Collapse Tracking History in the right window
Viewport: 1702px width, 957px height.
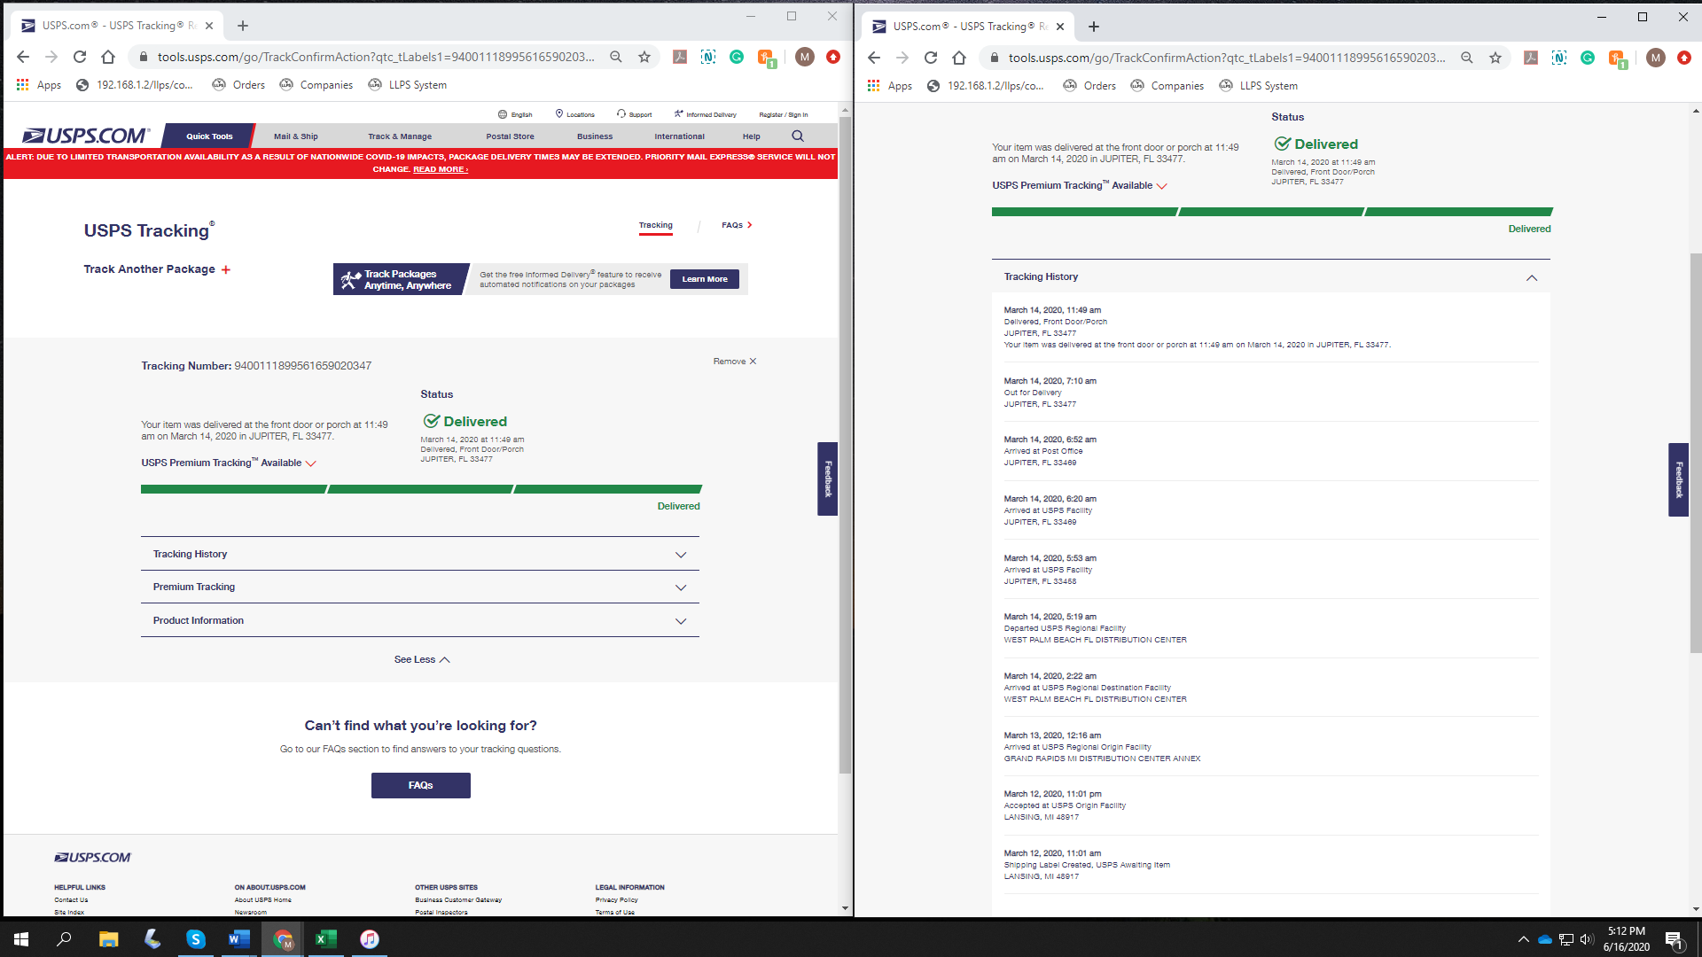(1531, 278)
